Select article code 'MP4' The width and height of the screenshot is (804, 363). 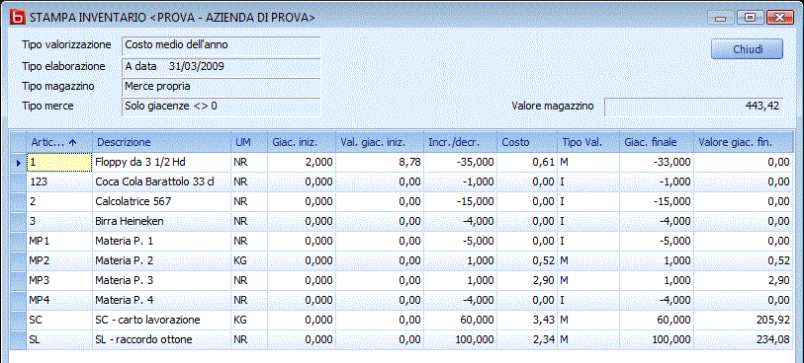[x=59, y=300]
